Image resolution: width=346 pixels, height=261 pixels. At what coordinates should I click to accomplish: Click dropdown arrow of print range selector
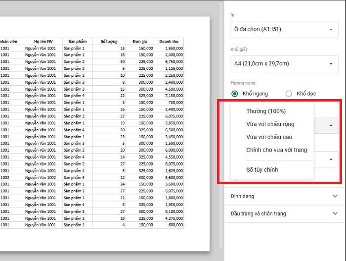coord(331,29)
